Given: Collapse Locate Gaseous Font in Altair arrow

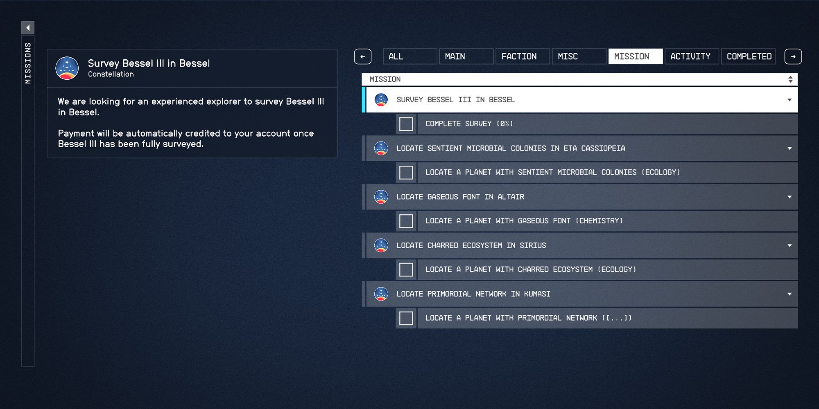Looking at the screenshot, I should click(x=790, y=197).
